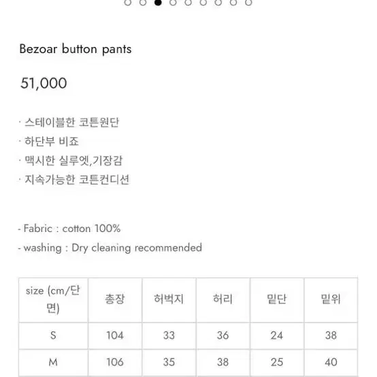Click the 밑위 column header
Screen dimensions: 377x377
(331, 300)
